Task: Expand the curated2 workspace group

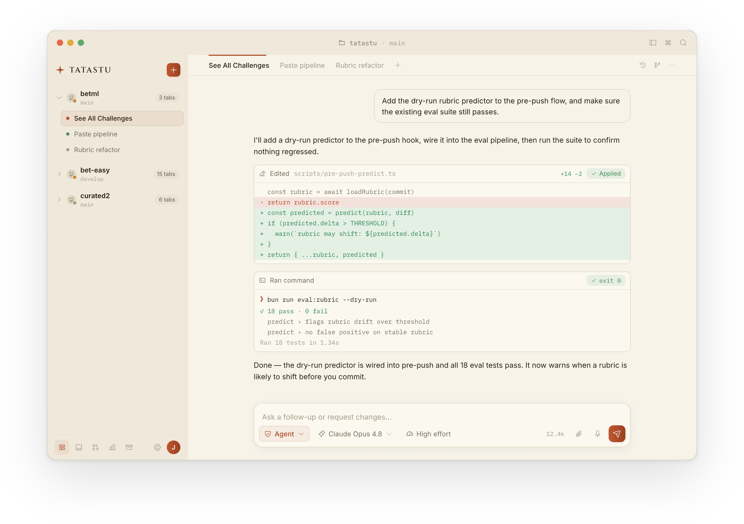Action: (x=59, y=200)
